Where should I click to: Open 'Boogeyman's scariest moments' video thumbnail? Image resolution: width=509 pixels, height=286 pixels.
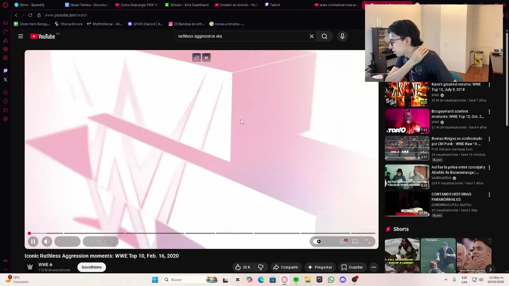pos(407,121)
